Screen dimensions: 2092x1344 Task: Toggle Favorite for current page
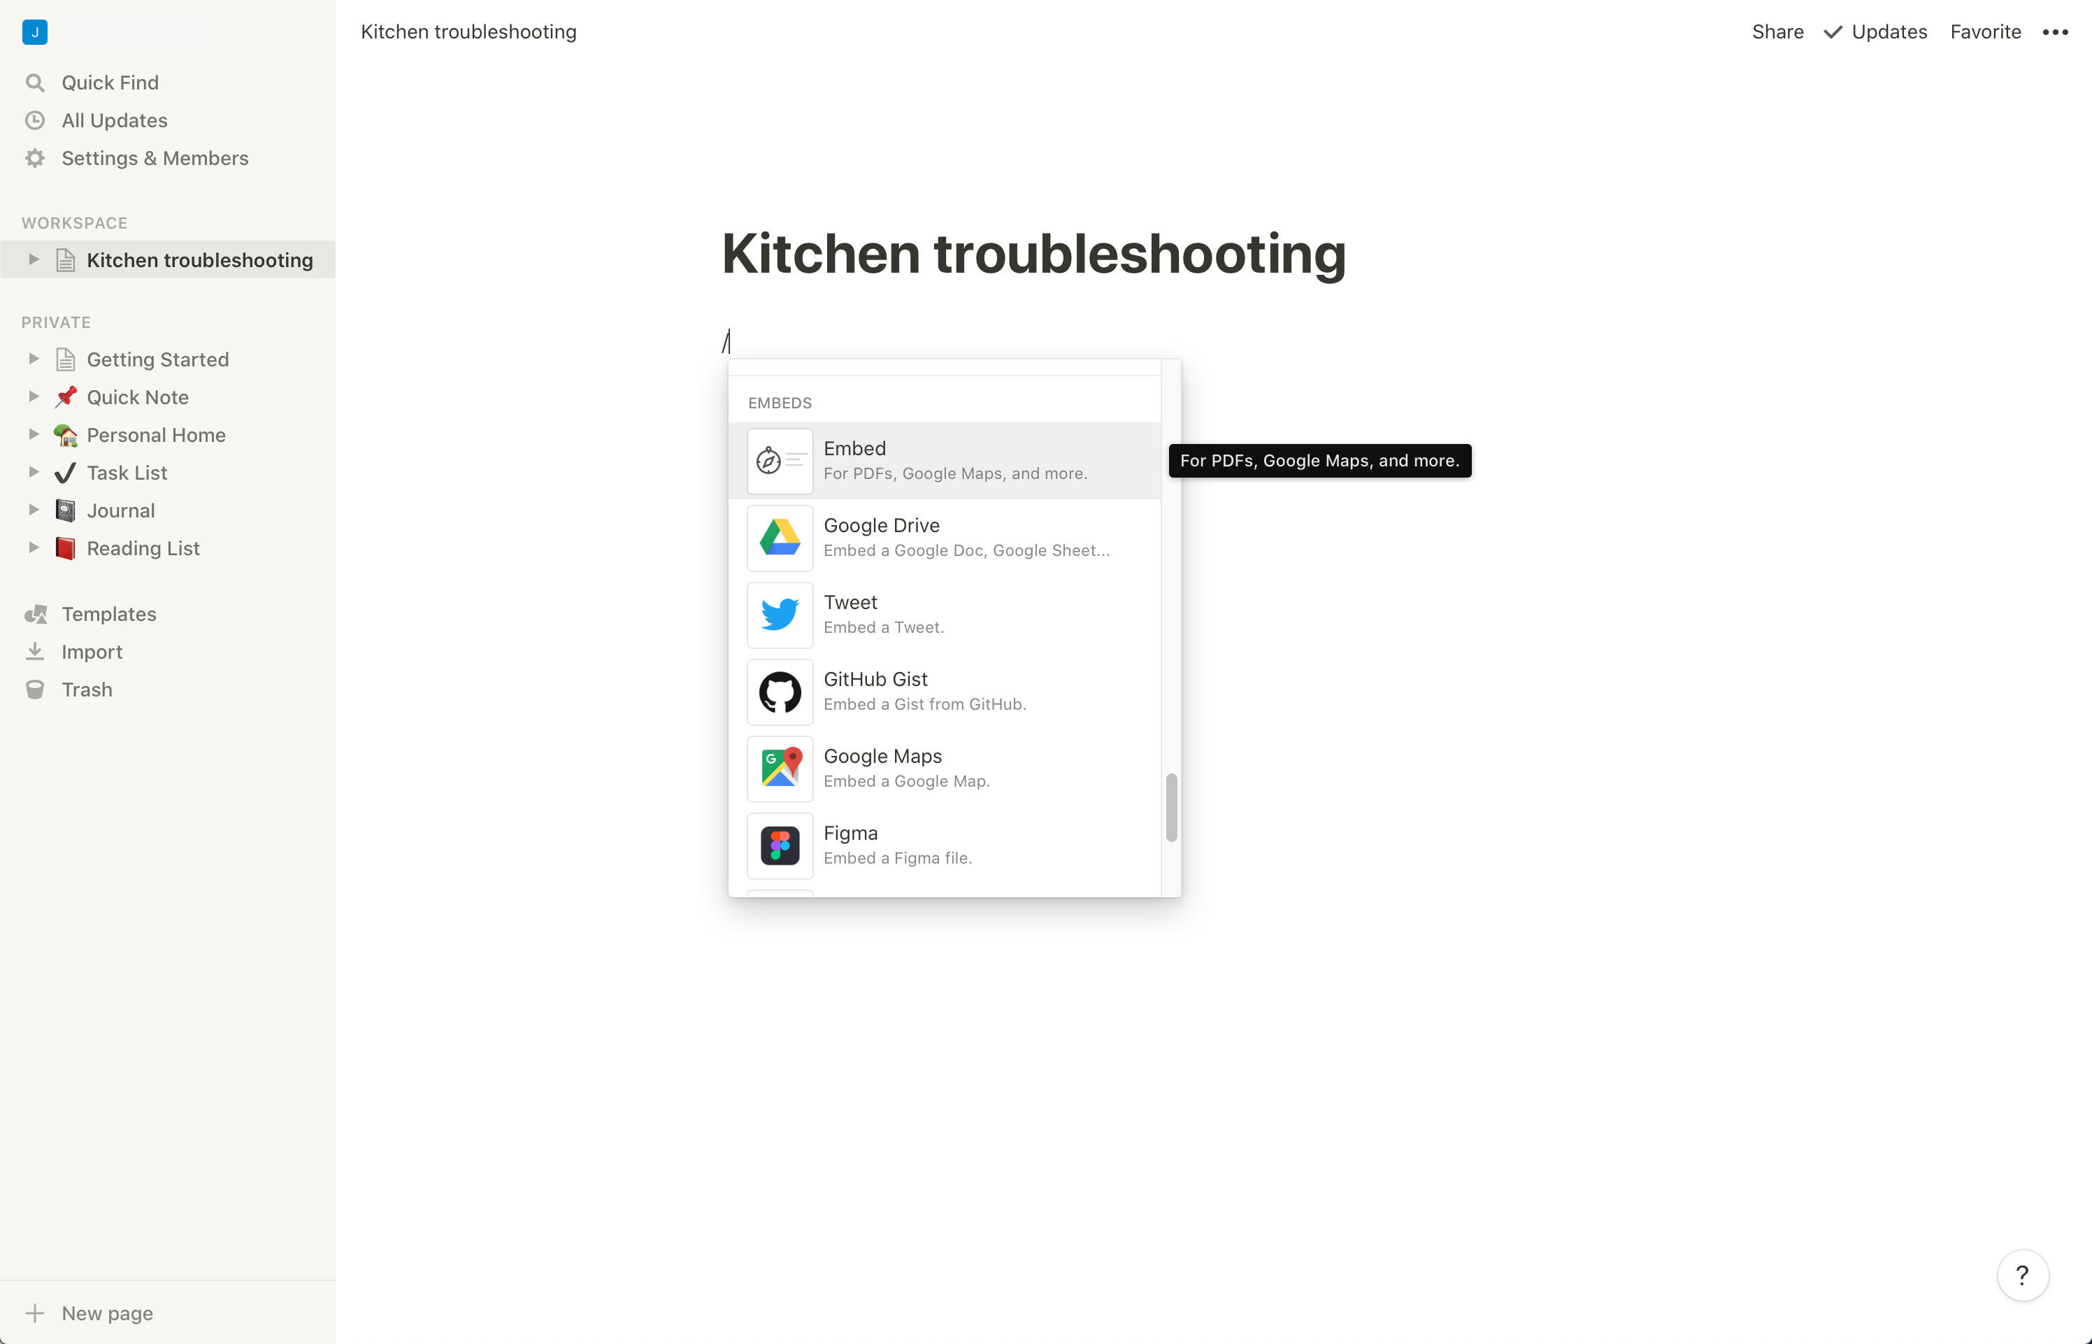click(x=1985, y=31)
